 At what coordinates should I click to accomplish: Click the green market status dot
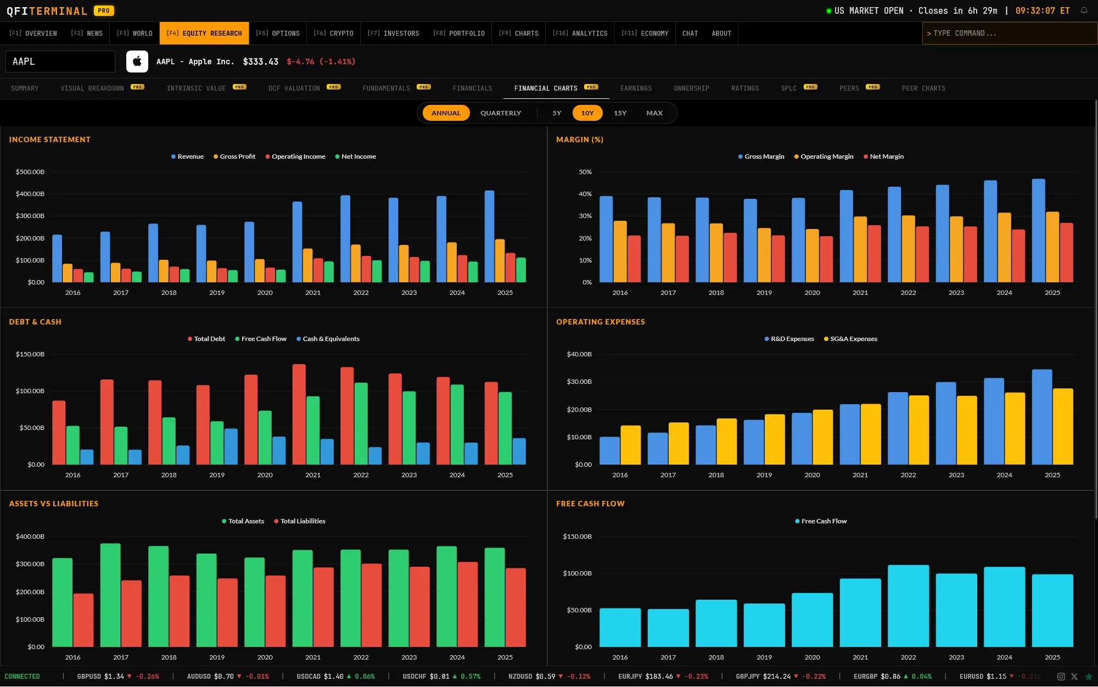[x=829, y=11]
